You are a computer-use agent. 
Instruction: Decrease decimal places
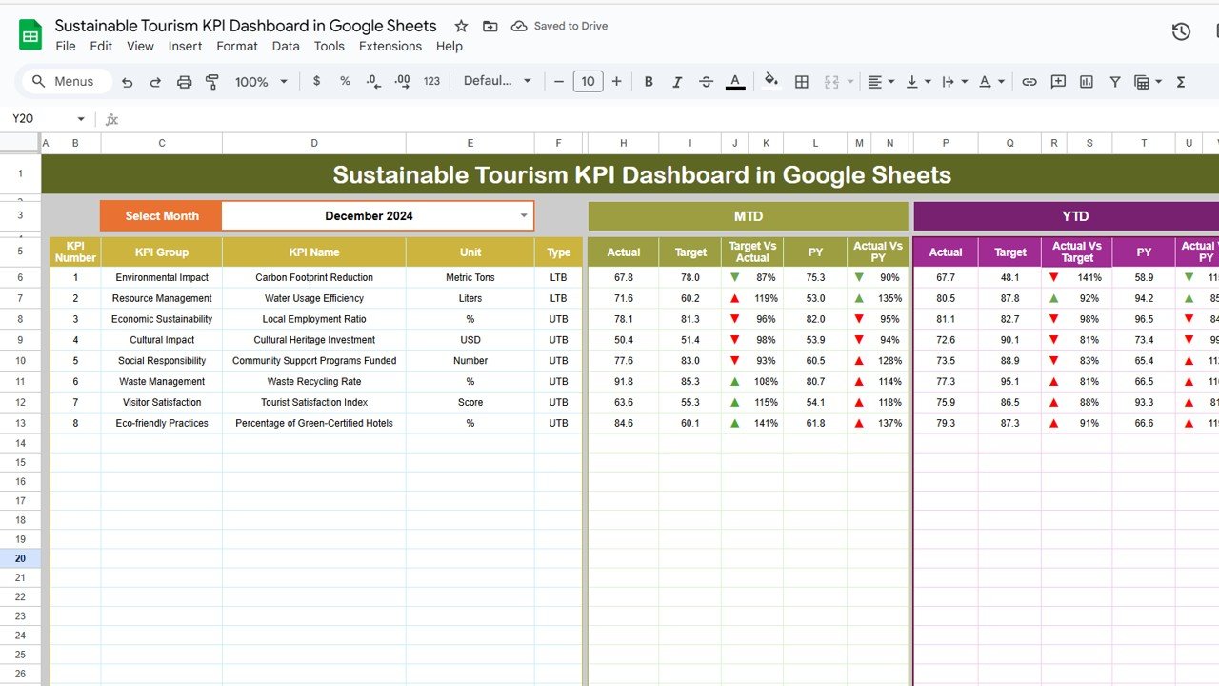tap(372, 81)
